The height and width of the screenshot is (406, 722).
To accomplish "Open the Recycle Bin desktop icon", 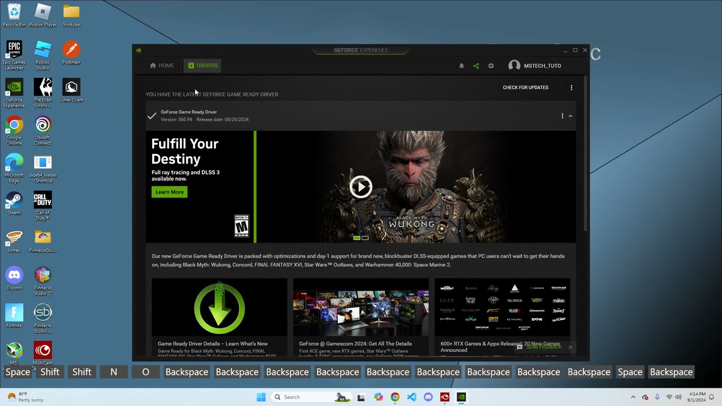I will click(x=14, y=15).
